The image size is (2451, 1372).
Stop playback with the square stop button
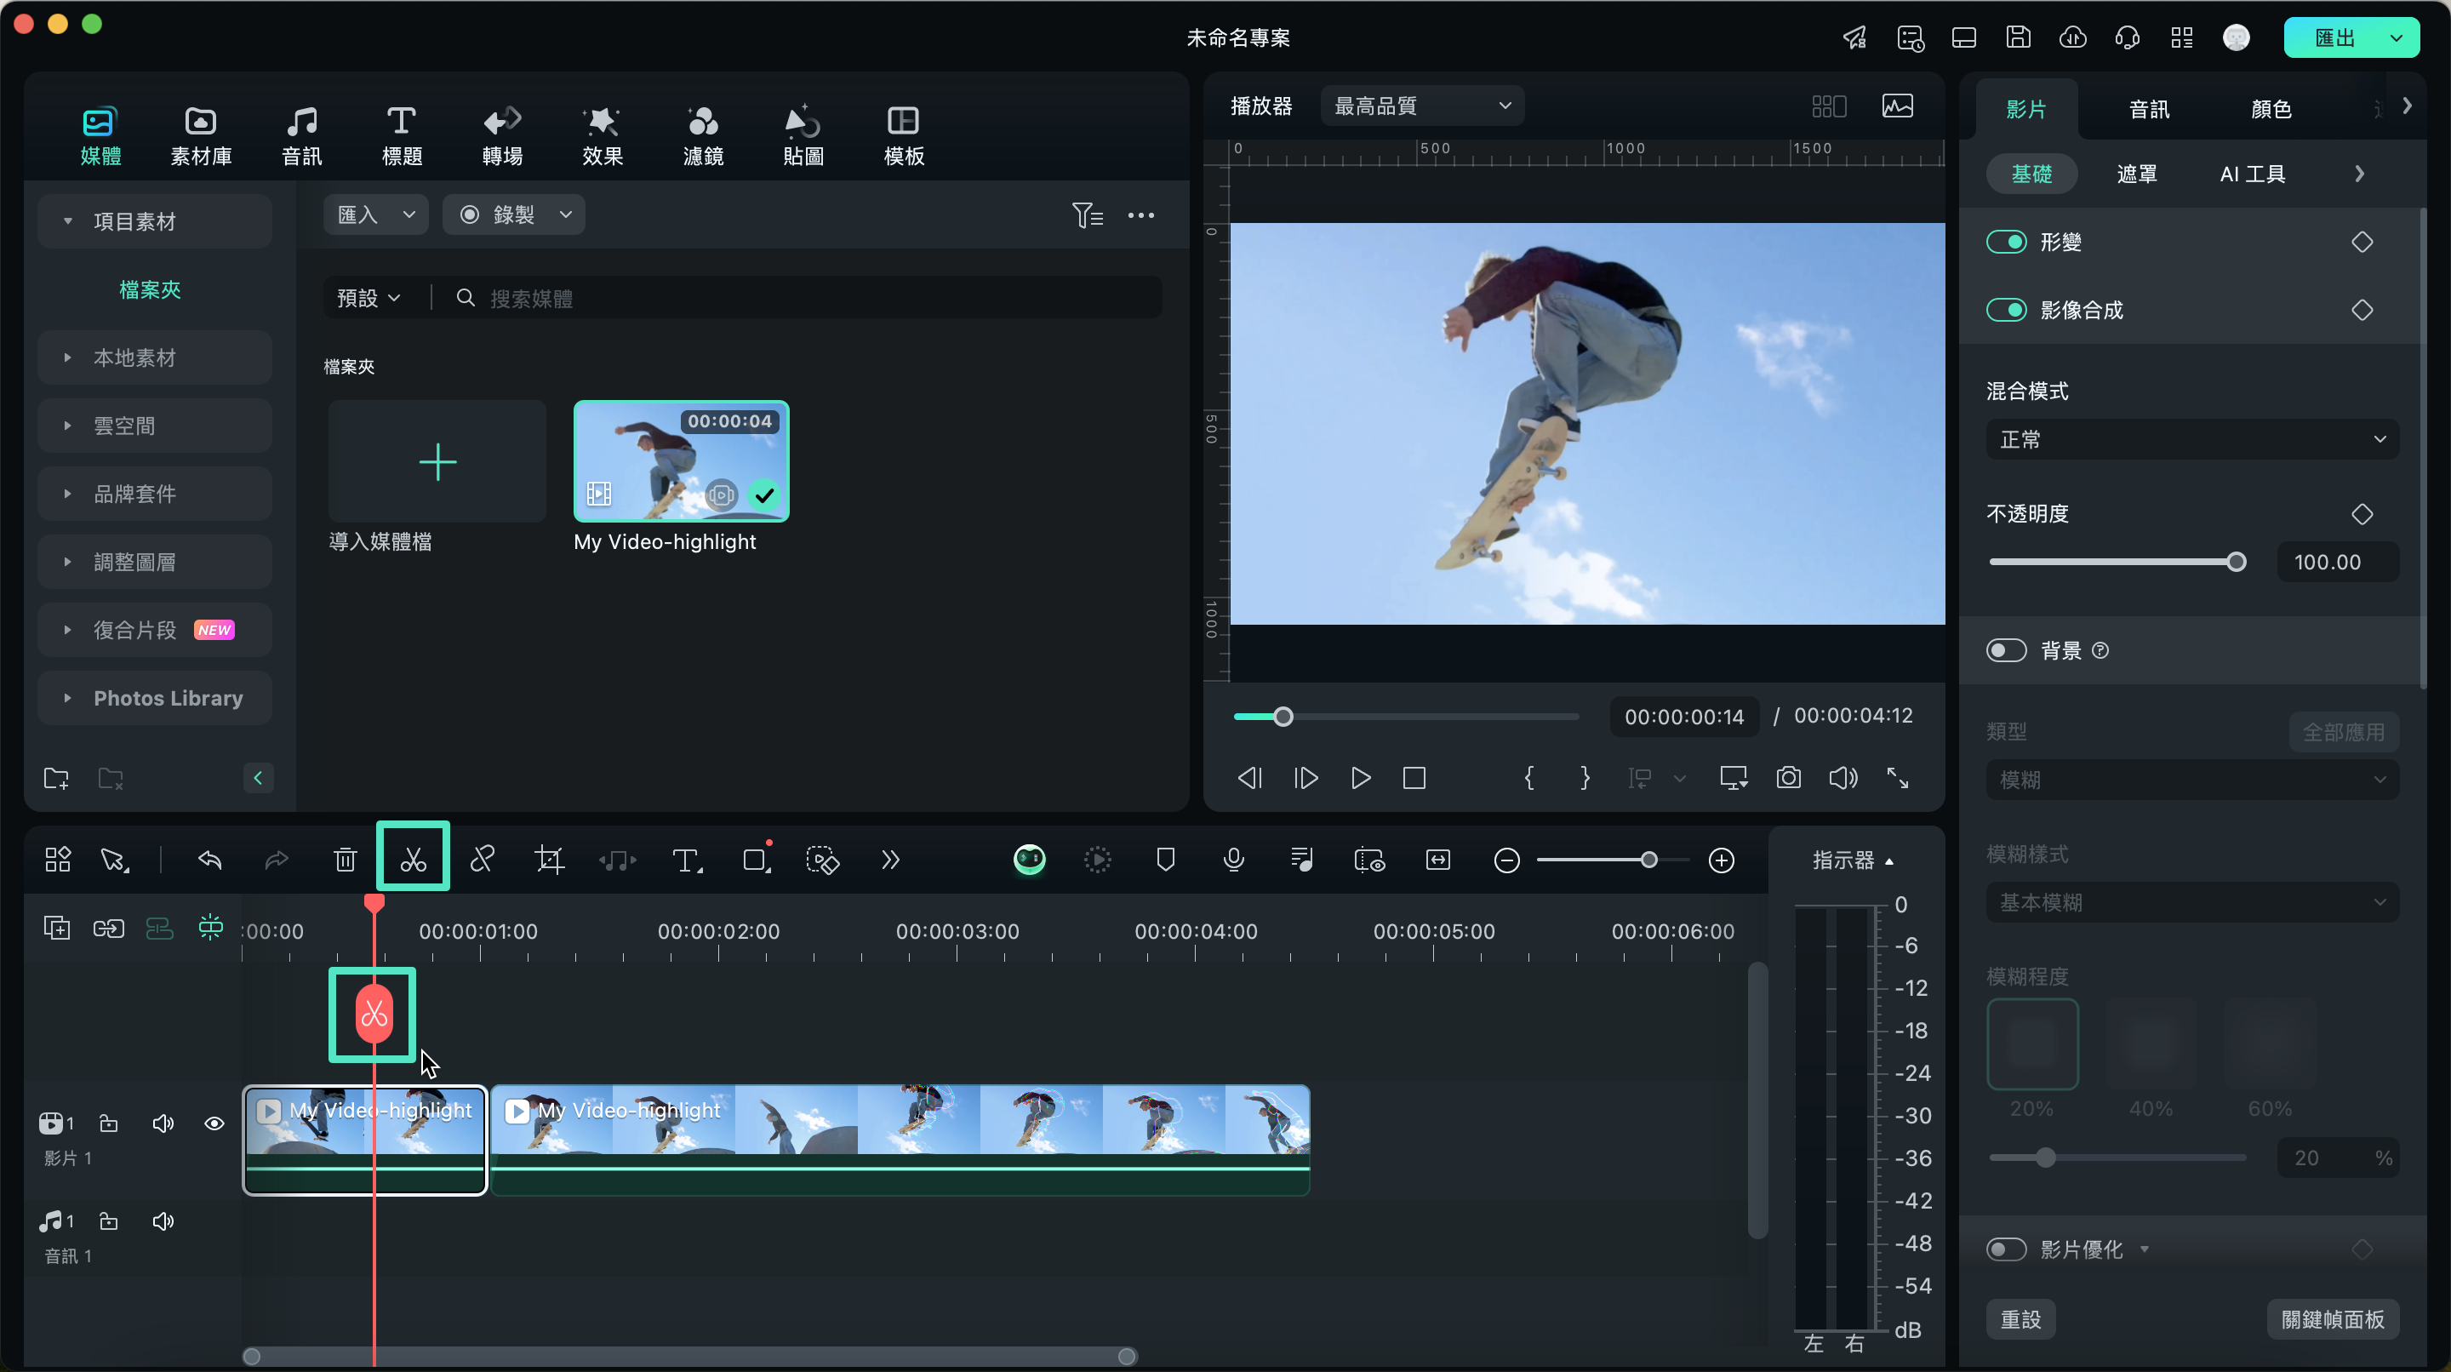coord(1414,777)
